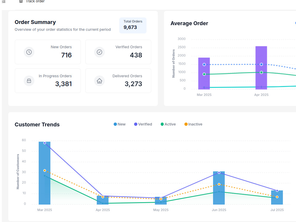
Task: Click the Mar 2025 green point in Average Order
Action: tap(204, 74)
